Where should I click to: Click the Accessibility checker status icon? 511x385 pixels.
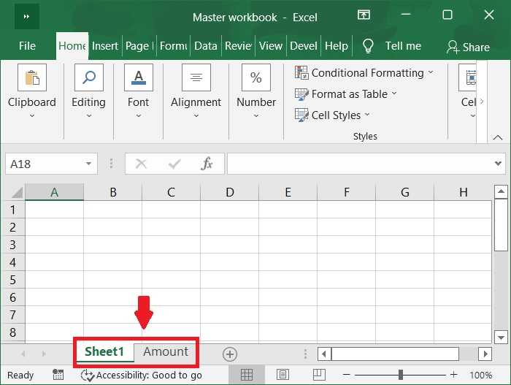[x=88, y=376]
